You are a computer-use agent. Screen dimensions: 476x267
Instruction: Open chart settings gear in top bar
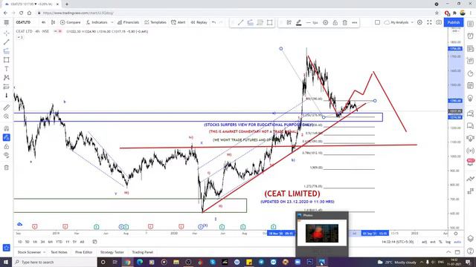[x=419, y=22]
